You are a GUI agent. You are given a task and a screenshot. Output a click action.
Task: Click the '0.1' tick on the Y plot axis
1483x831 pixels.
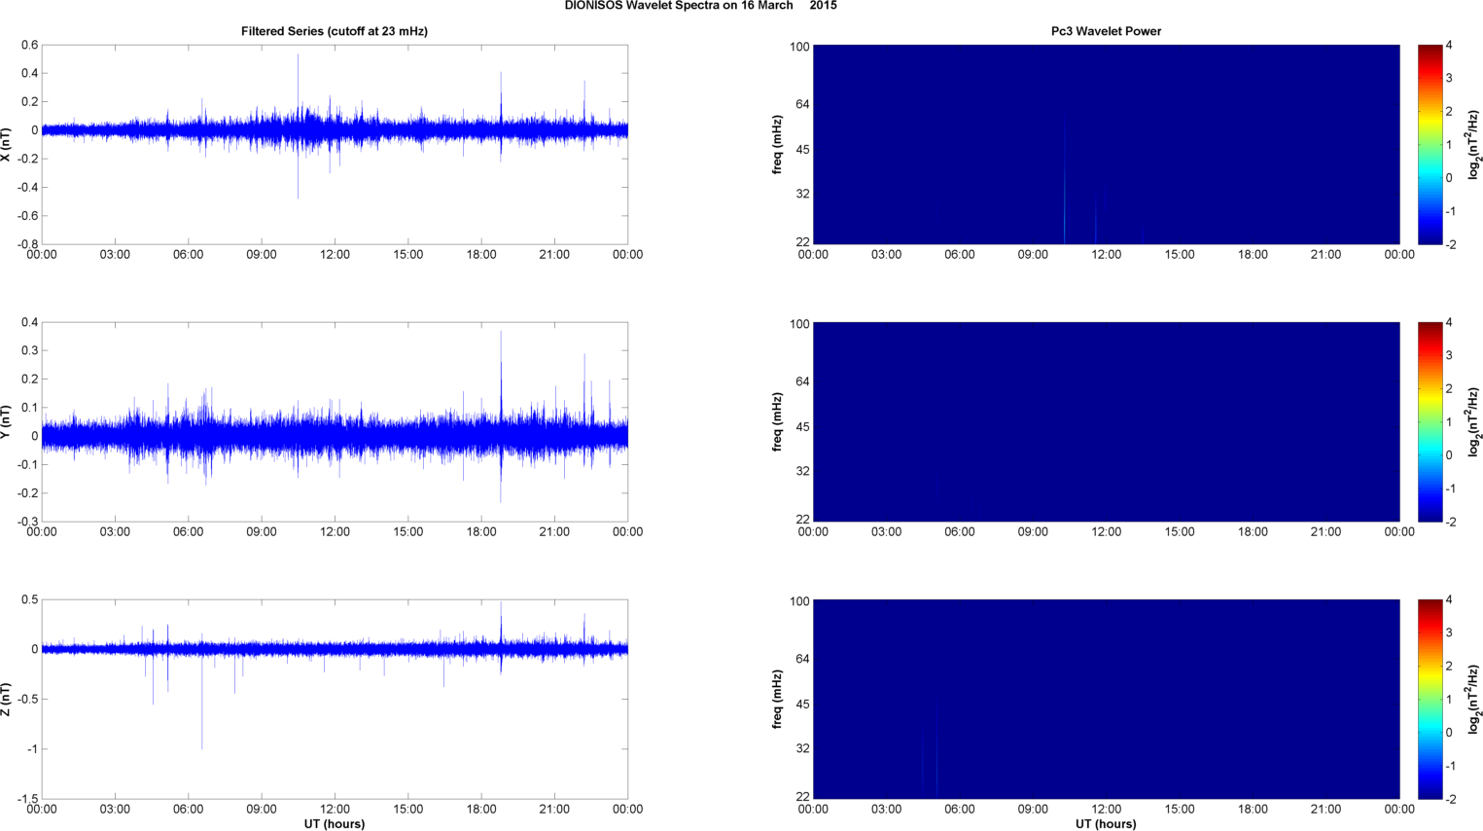coord(29,408)
